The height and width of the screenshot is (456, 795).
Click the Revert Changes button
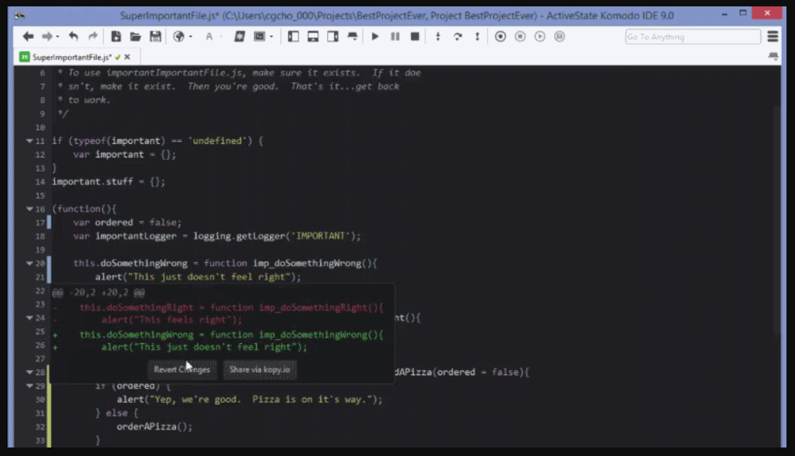182,369
